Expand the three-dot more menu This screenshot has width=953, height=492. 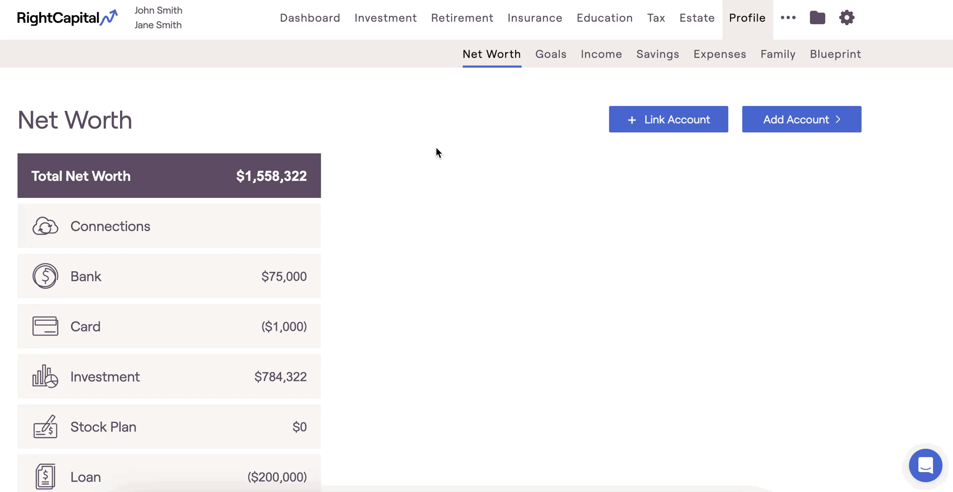[x=788, y=18]
